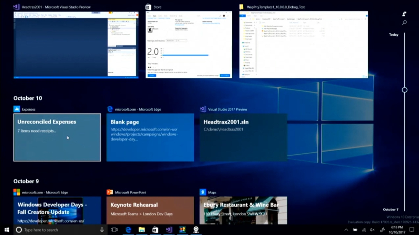Click the People icon at the top right
The width and height of the screenshot is (419, 235).
404,14
